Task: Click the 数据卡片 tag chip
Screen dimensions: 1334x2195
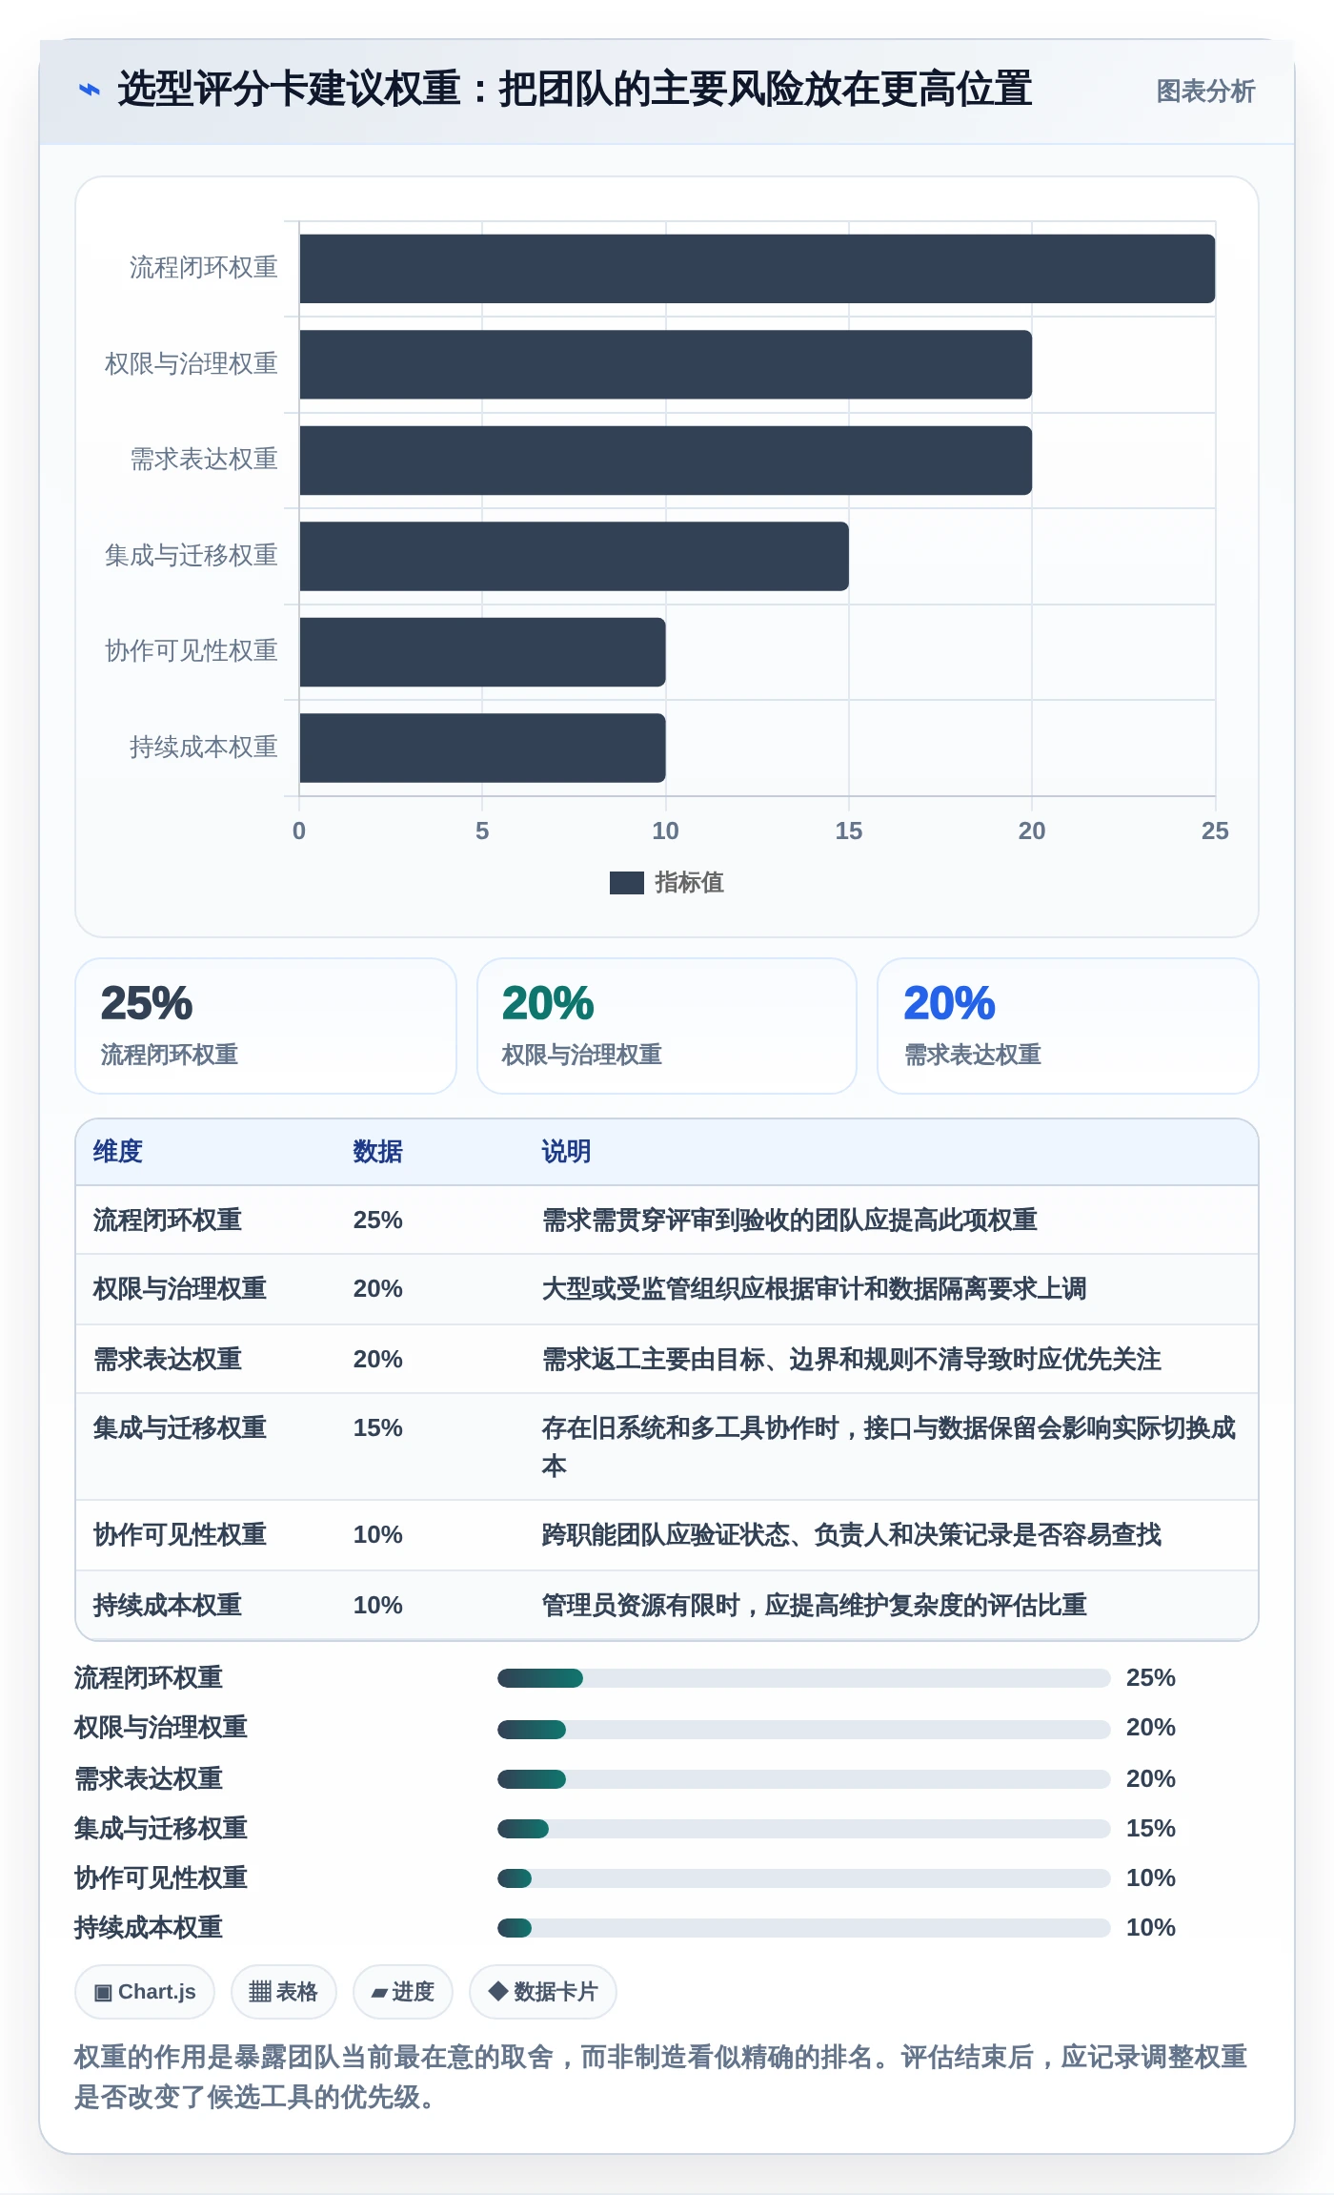Action: coord(542,1992)
